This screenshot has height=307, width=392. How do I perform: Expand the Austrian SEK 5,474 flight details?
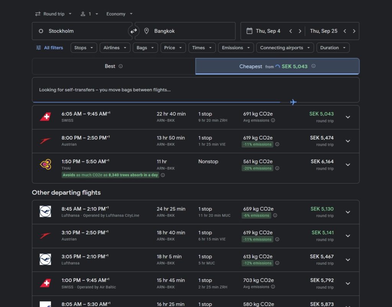pos(348,141)
